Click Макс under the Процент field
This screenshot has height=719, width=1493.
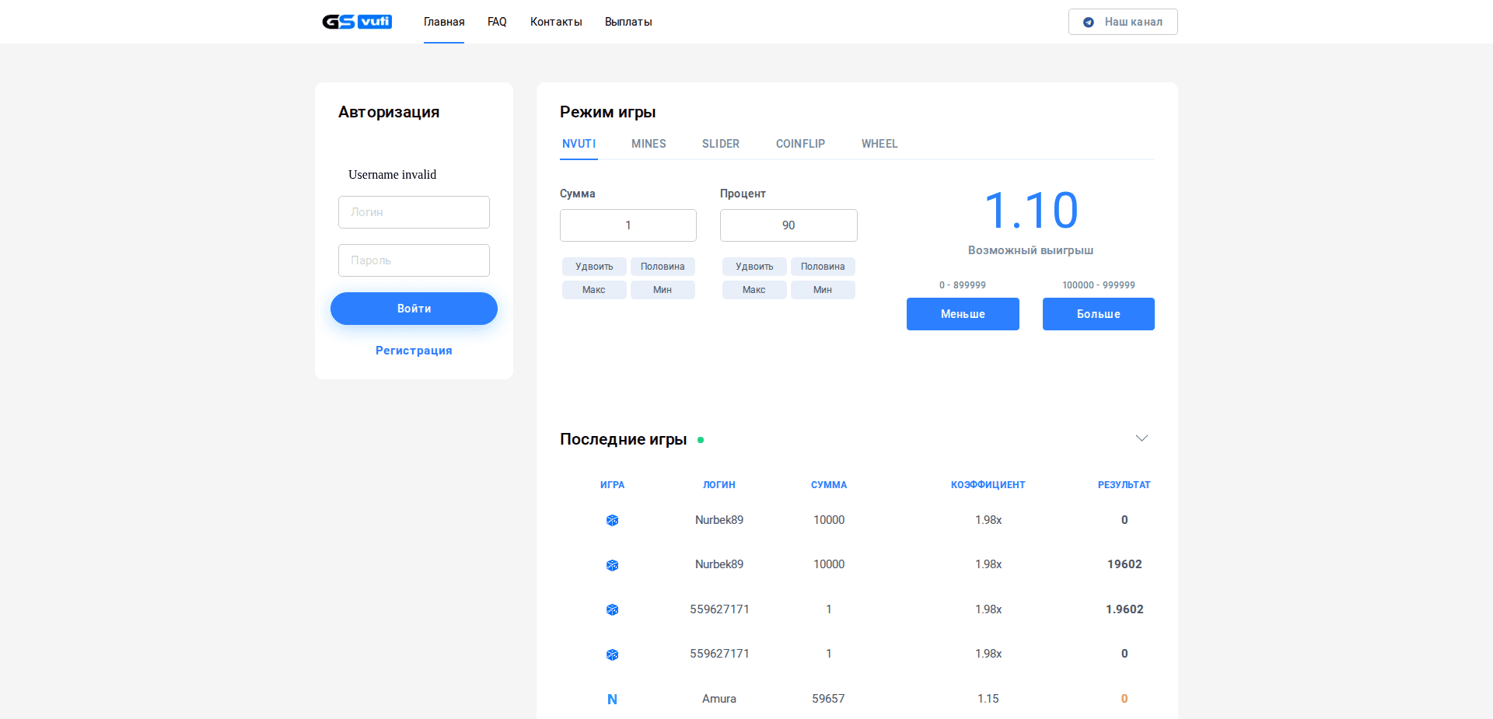pos(753,289)
